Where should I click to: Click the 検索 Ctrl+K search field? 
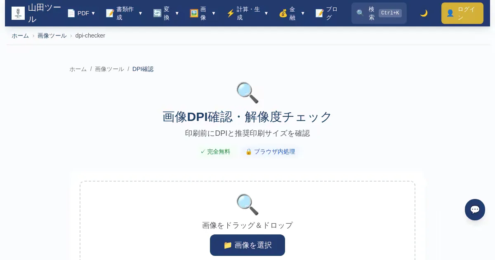(x=379, y=13)
